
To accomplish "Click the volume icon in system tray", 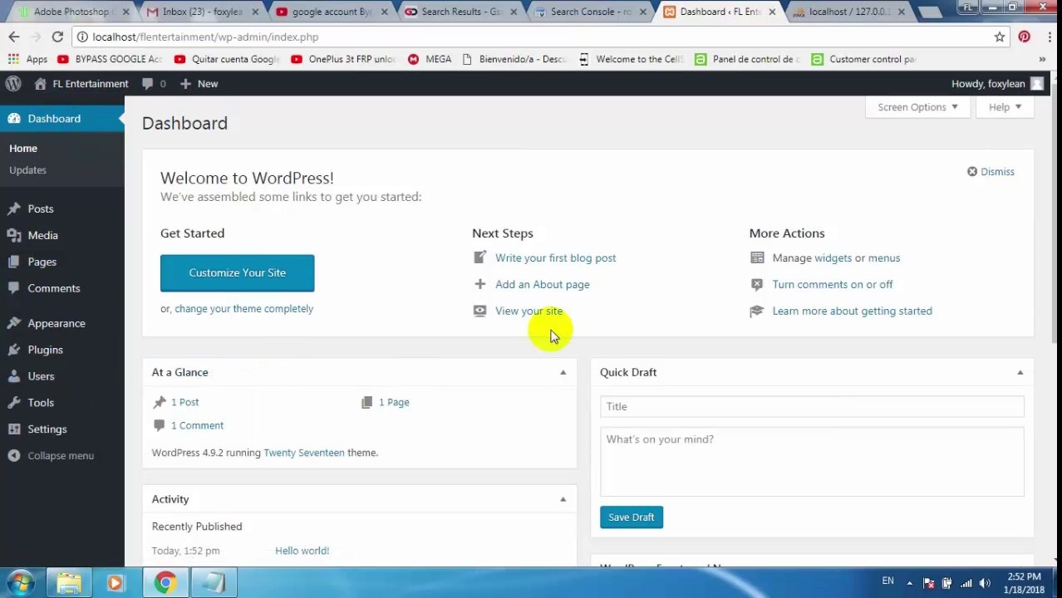I will click(985, 584).
